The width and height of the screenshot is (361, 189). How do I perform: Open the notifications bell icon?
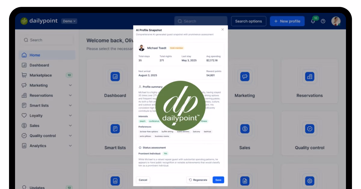click(x=313, y=22)
